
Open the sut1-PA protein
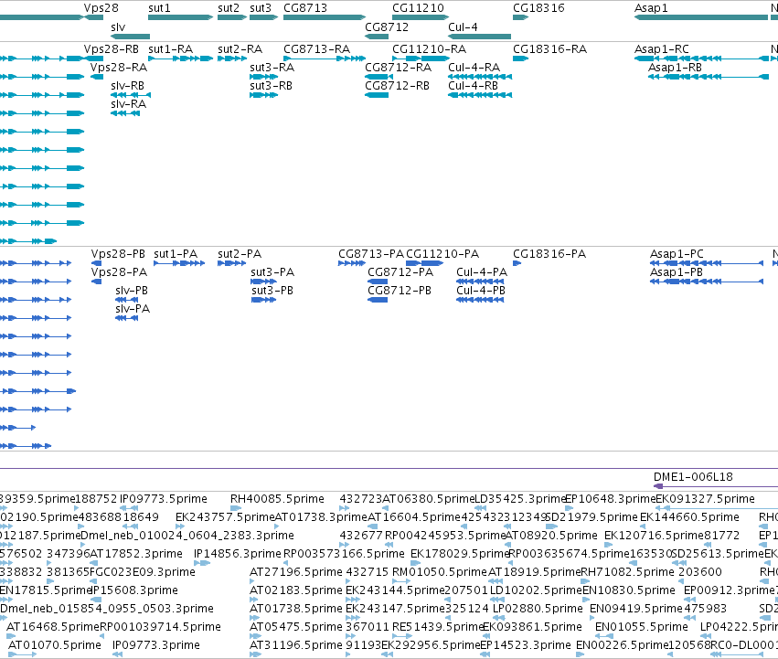[176, 254]
